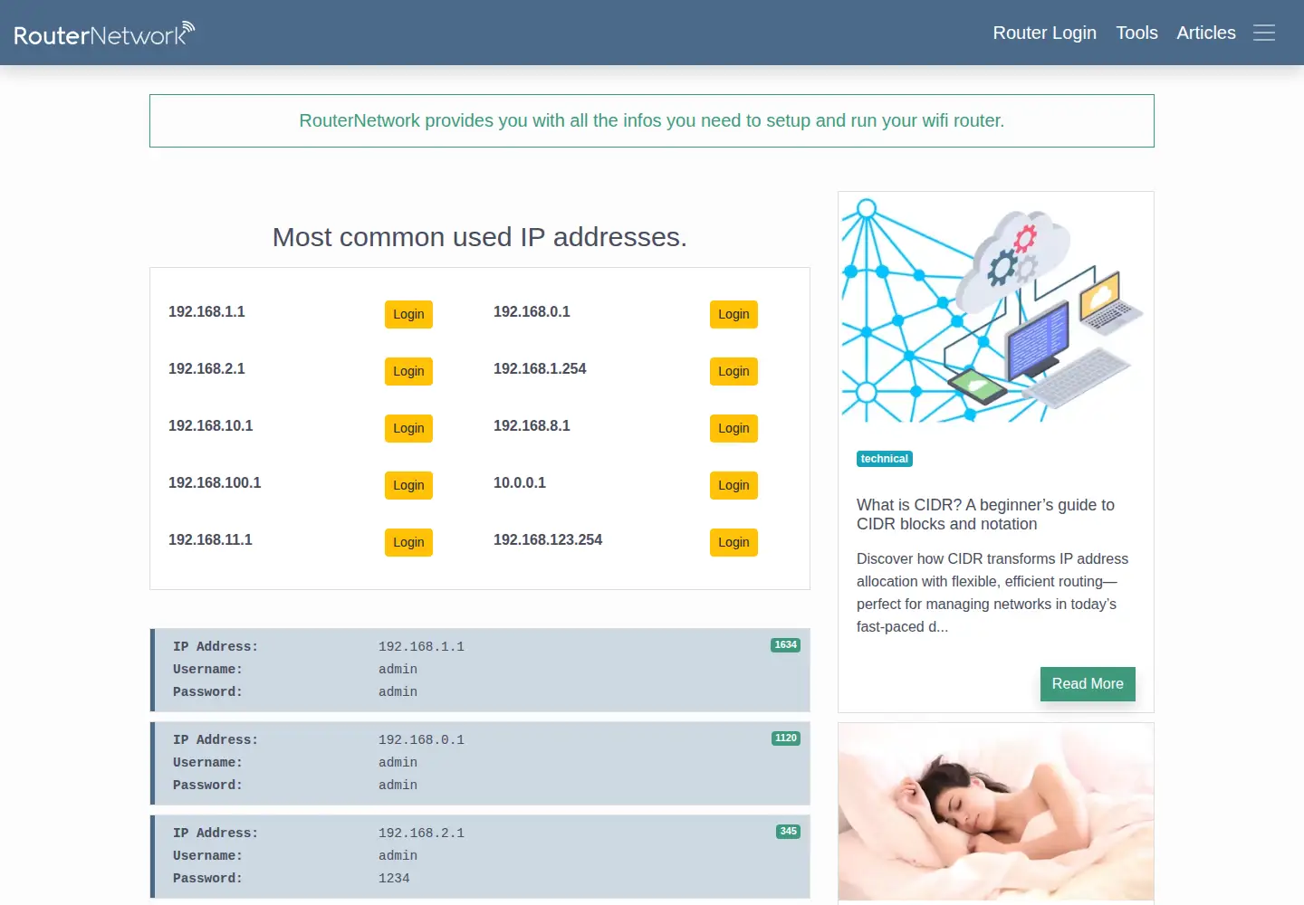Click the 1634 count badge
This screenshot has width=1304, height=905.
tap(785, 645)
